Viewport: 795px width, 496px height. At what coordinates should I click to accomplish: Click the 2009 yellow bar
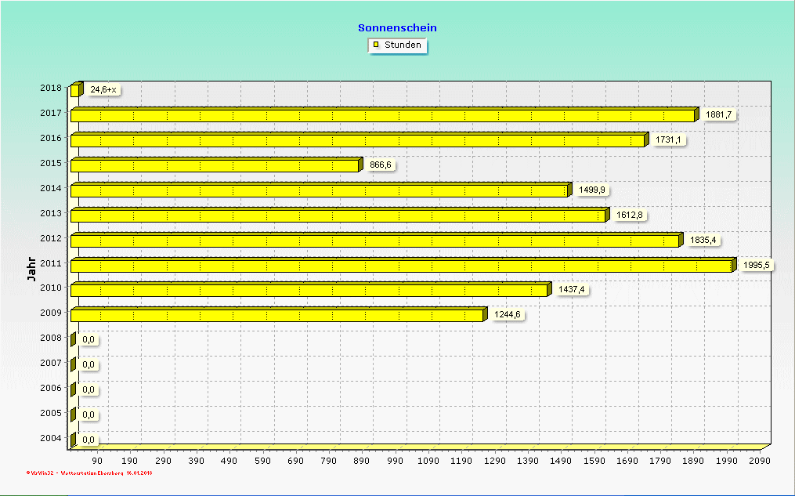tap(276, 316)
